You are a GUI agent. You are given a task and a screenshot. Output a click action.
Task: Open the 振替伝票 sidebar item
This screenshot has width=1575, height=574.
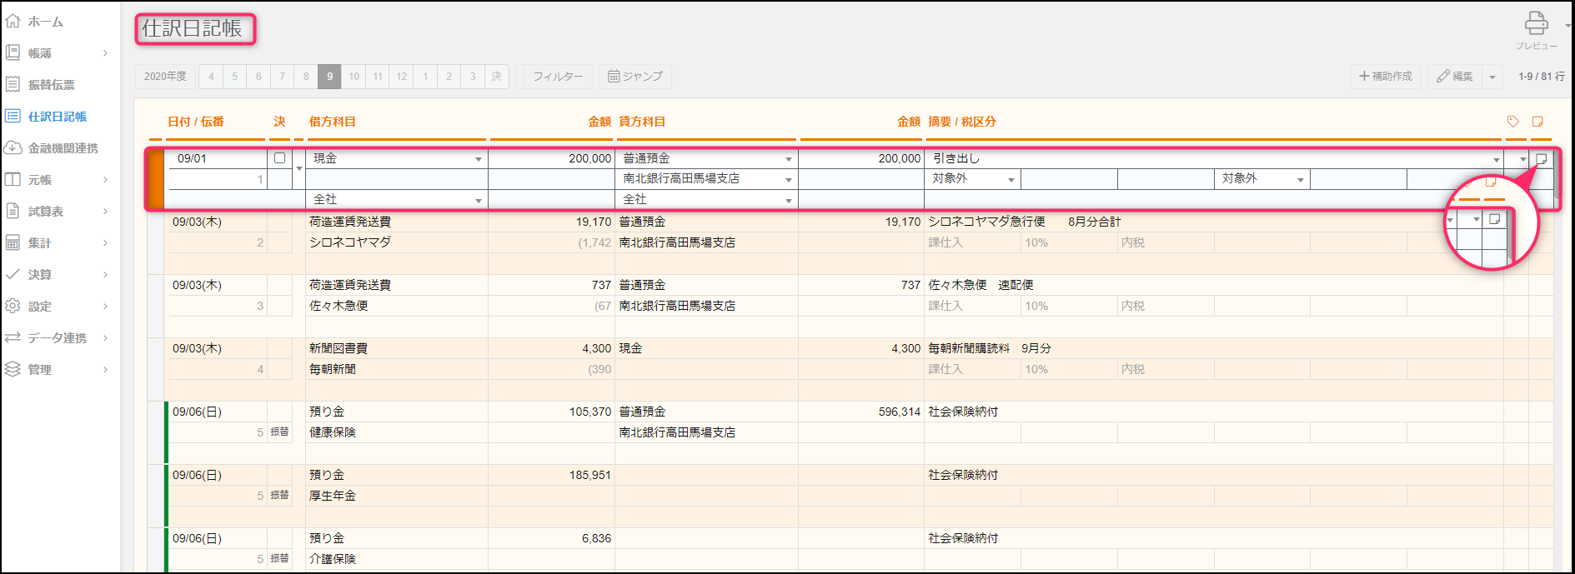click(x=52, y=85)
